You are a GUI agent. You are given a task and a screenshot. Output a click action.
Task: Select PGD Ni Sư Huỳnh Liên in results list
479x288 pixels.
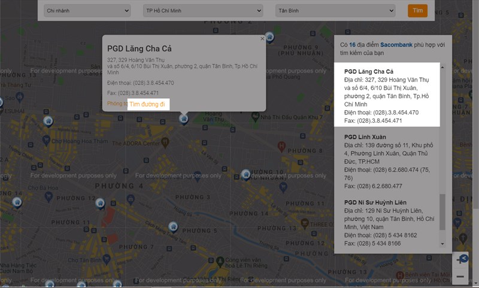click(387, 223)
